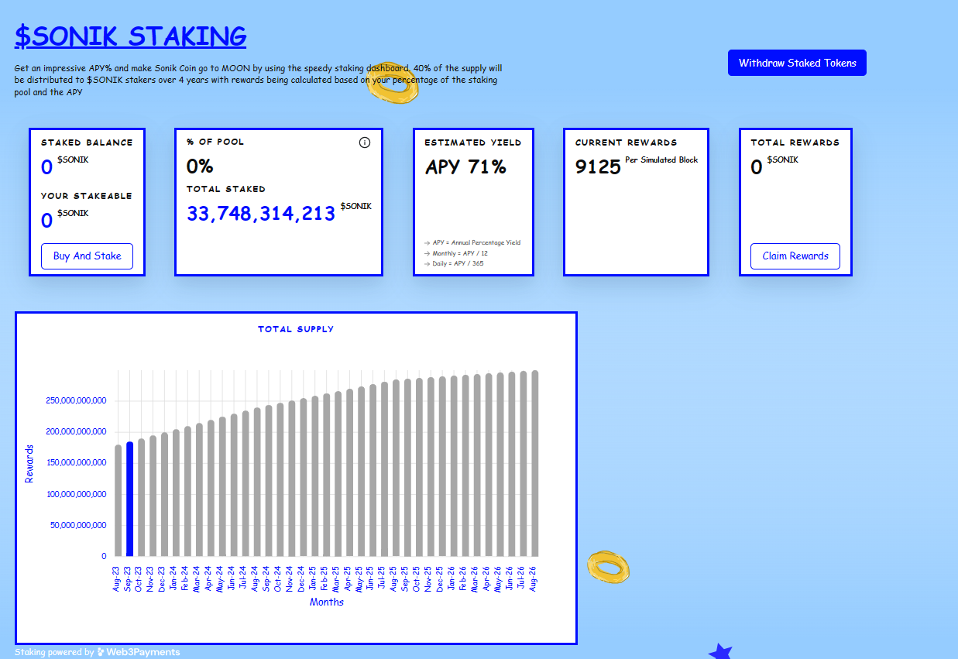This screenshot has width=958, height=659.
Task: Click the 150,000,000,000 y-axis label
Action: (76, 462)
